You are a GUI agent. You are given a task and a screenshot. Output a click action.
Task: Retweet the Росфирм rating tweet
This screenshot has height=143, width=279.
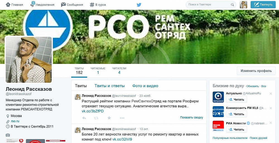(96, 118)
